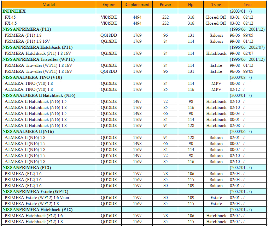Click the Type column header
The width and height of the screenshot is (268, 226).
click(x=216, y=5)
